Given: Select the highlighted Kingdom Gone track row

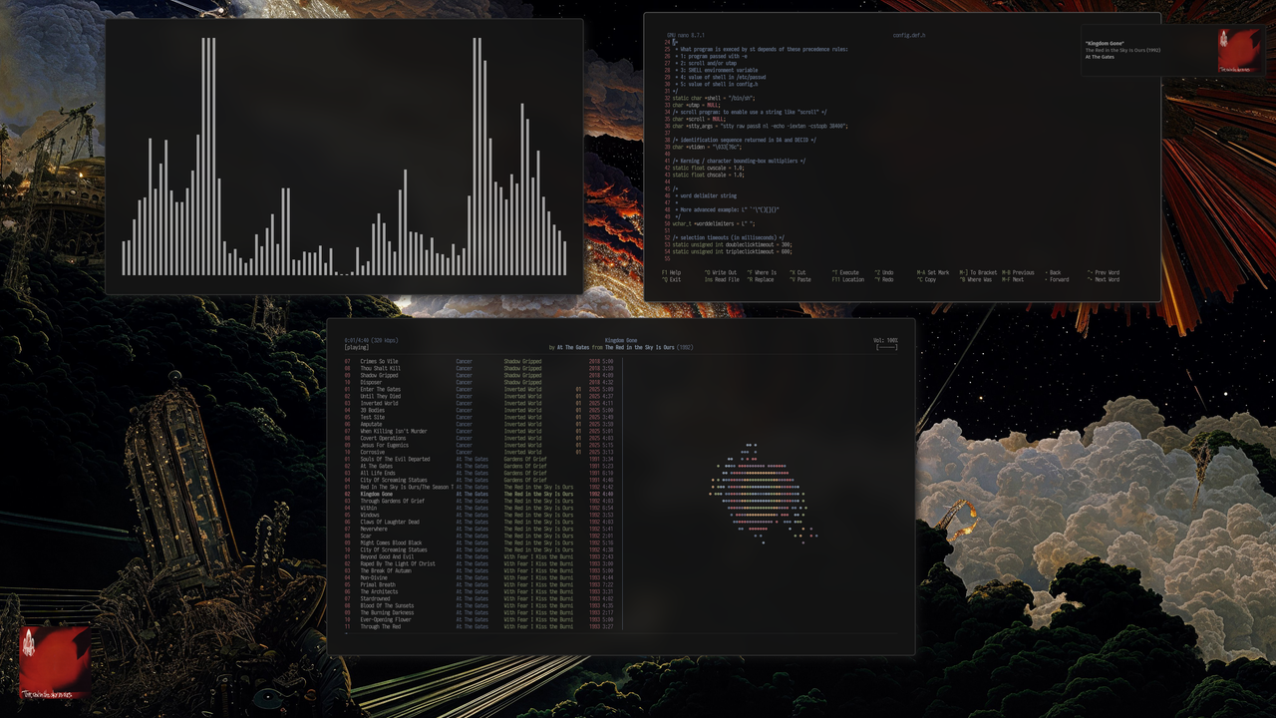Looking at the screenshot, I should coord(478,494).
